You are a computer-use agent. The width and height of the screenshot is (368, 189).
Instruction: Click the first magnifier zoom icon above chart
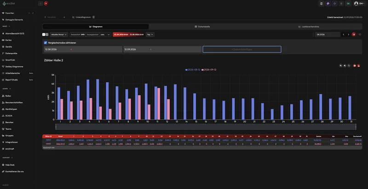340,66
